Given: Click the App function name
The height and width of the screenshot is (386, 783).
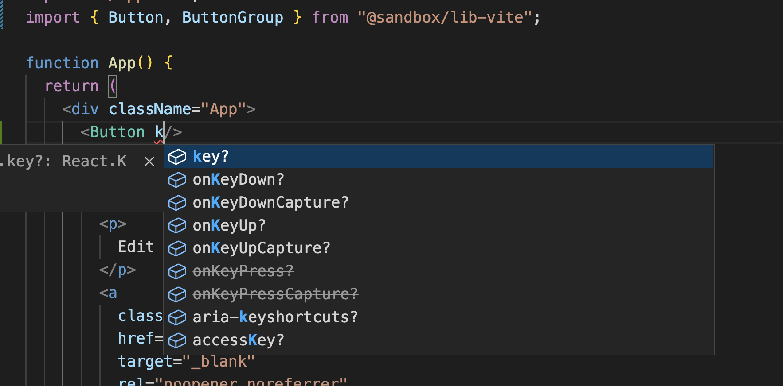Looking at the screenshot, I should (x=122, y=62).
